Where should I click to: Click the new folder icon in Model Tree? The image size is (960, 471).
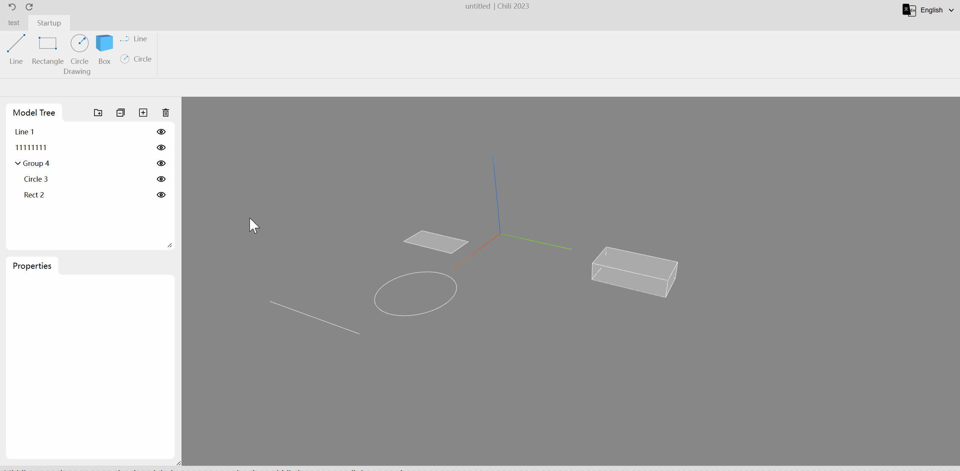[x=97, y=113]
